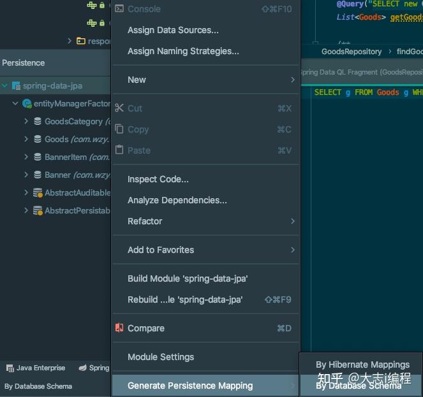Expand the BannerItem entity node
This screenshot has height=397, width=423.
(x=26, y=157)
